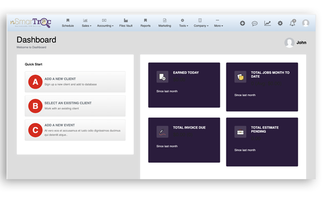This screenshot has height=224, width=335.
Task: Click the nSmarTrac logo
Action: (x=31, y=22)
